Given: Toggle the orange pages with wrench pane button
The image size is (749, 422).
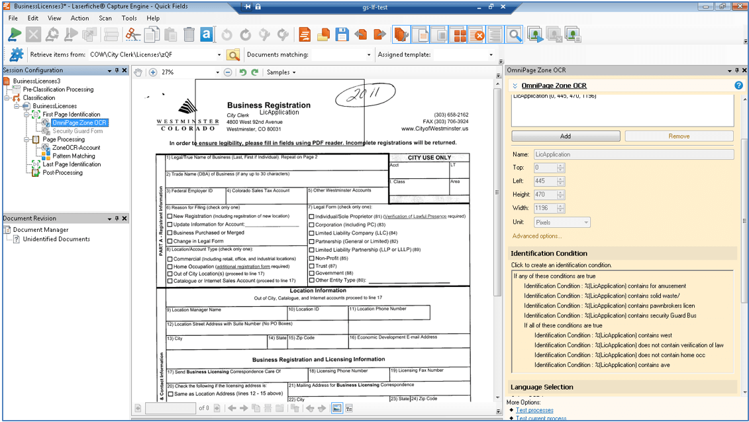Looking at the screenshot, I should click(401, 35).
